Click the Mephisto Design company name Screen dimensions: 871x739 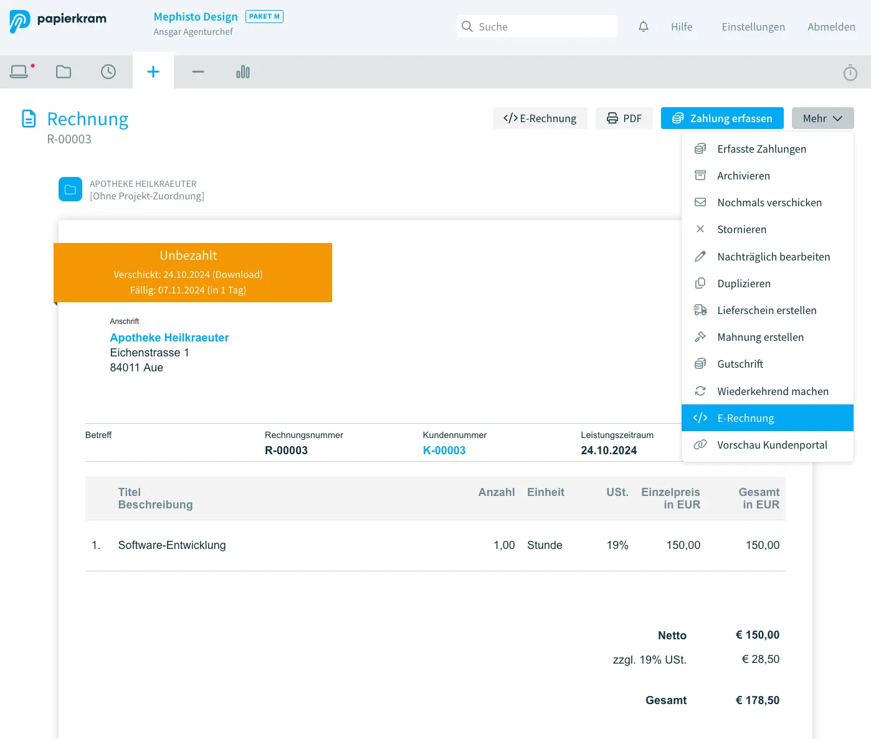pos(196,17)
